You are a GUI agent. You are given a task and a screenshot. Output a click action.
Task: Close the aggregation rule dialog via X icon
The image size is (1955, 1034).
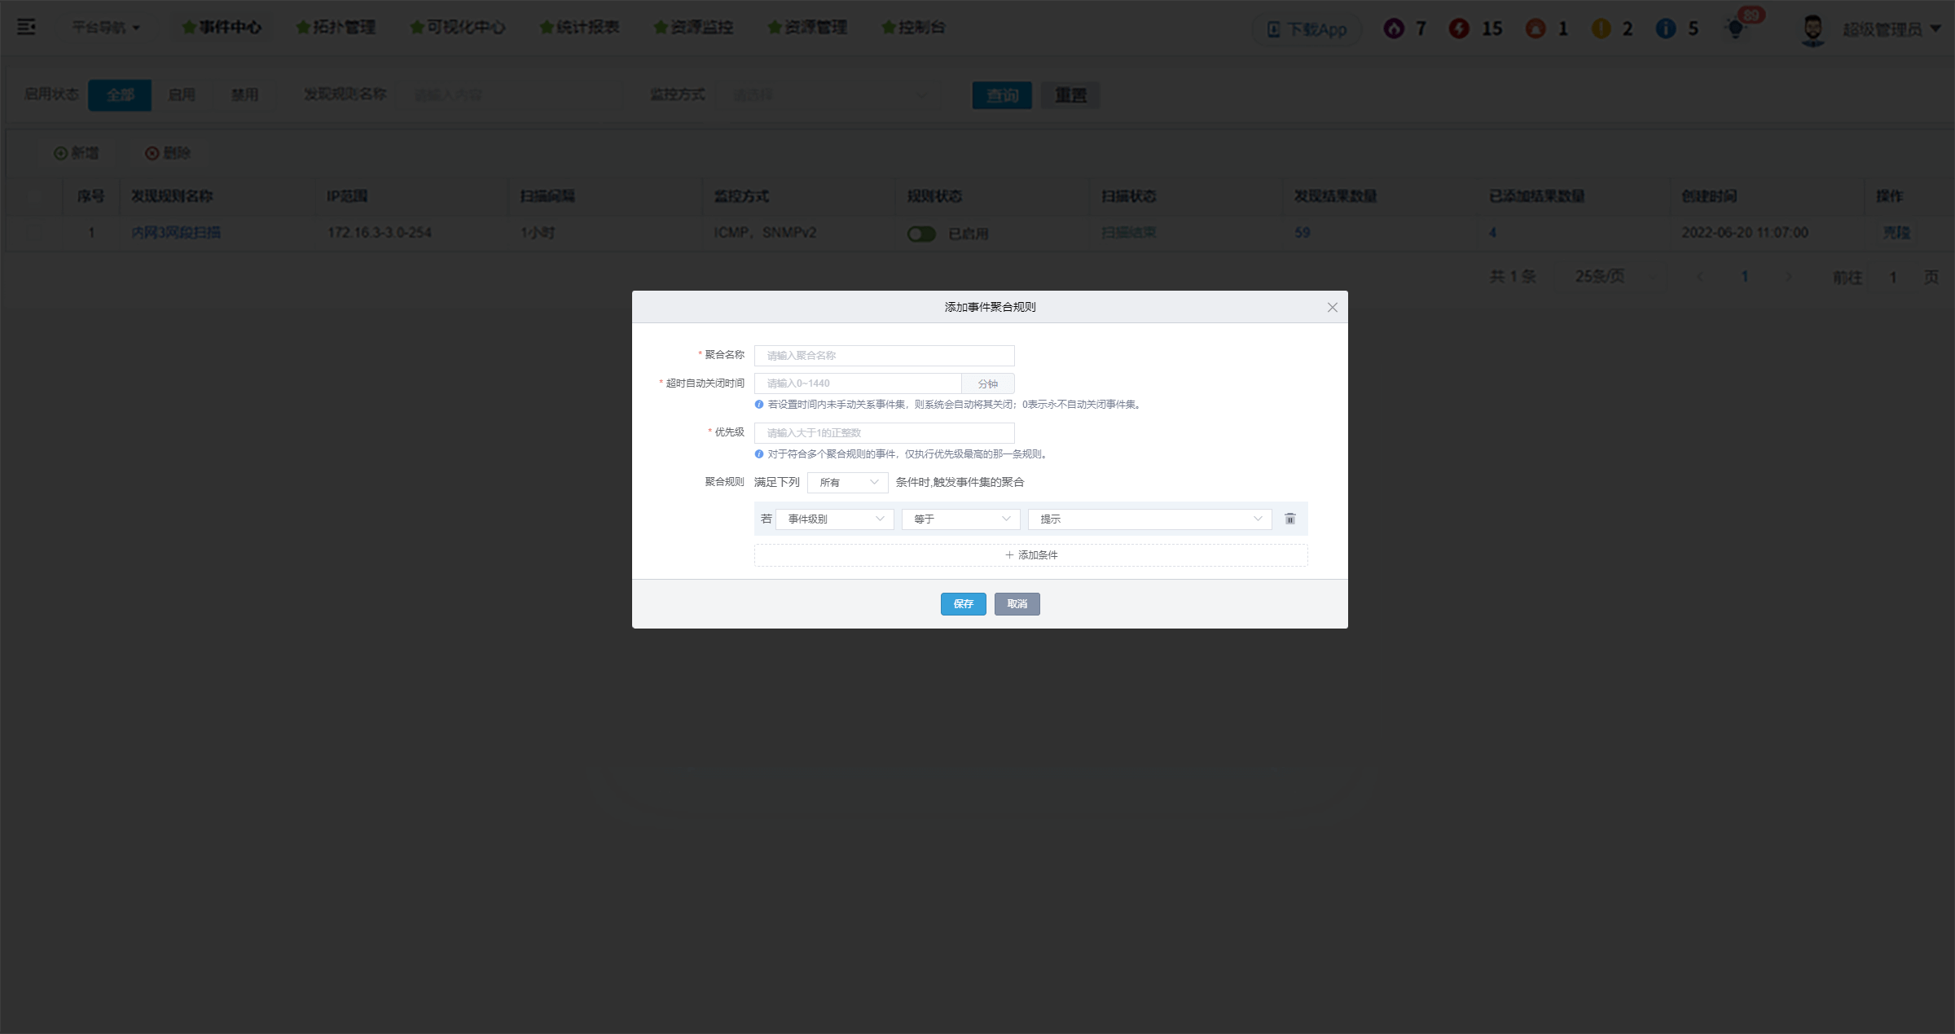tap(1333, 307)
